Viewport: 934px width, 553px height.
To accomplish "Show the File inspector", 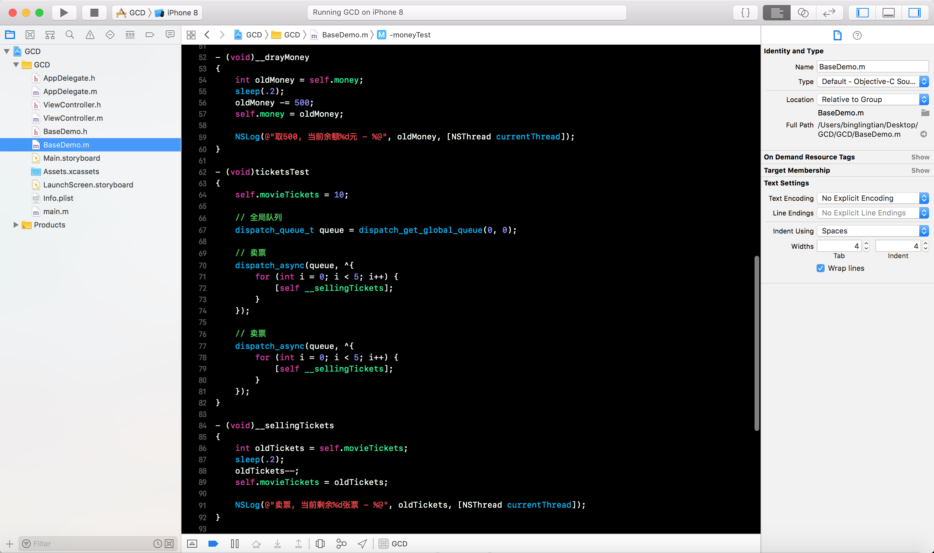I will 838,35.
